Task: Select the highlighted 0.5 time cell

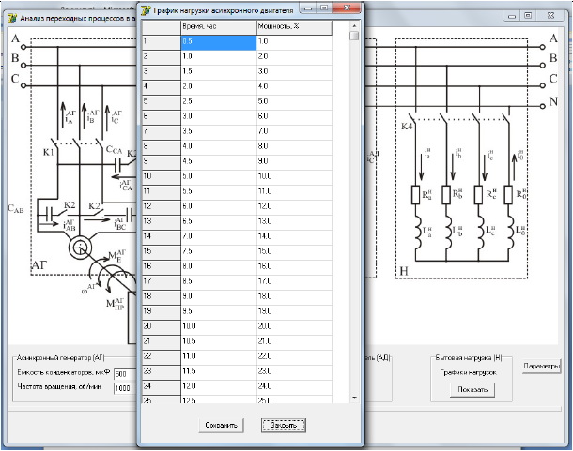Action: pyautogui.click(x=218, y=42)
